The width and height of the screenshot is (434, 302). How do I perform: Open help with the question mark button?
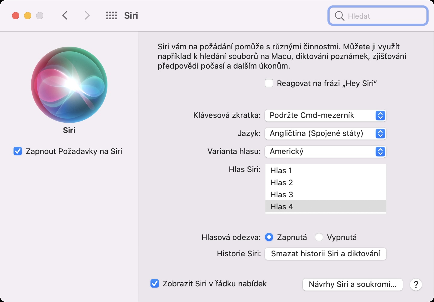(416, 284)
